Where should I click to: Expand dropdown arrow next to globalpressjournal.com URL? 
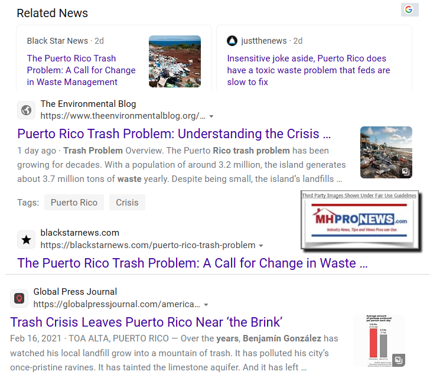(206, 305)
